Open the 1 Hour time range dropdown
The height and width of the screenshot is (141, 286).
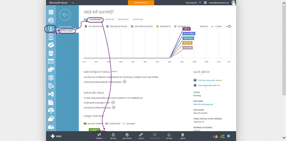click(x=221, y=26)
